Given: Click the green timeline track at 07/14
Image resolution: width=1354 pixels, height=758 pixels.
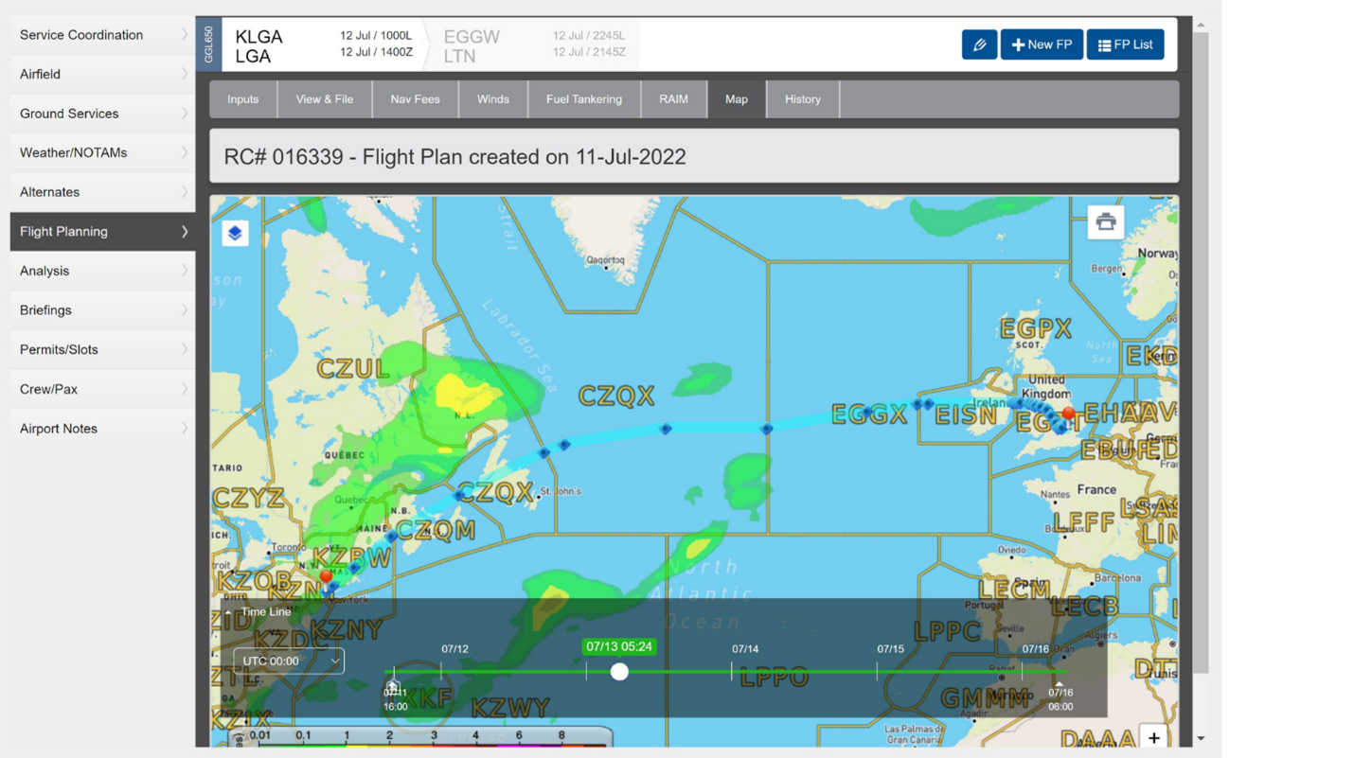Looking at the screenshot, I should click(x=732, y=672).
